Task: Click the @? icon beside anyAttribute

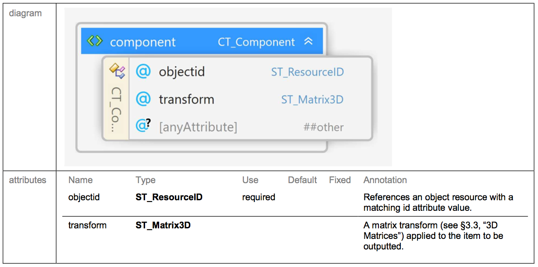Action: pos(144,126)
